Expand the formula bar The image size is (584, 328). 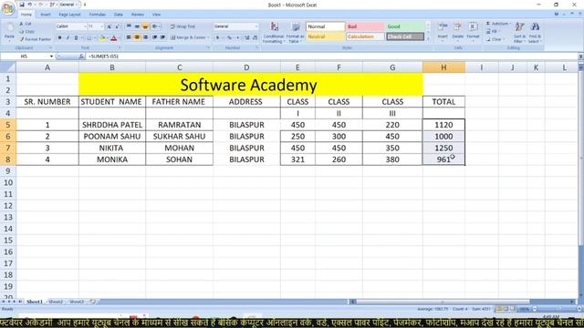580,56
